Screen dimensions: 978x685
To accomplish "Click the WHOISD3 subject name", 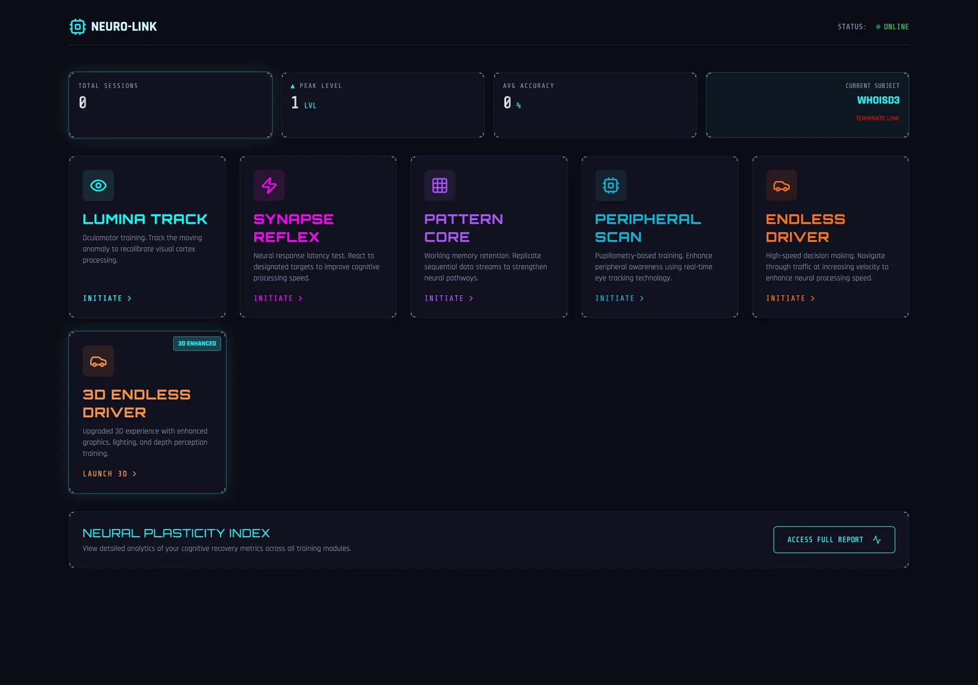I will pyautogui.click(x=878, y=100).
